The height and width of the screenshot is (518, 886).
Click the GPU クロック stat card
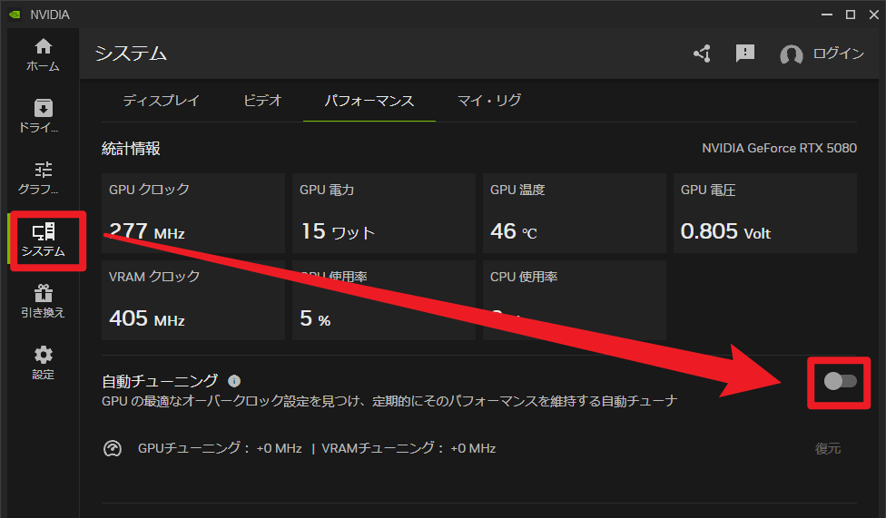pos(193,213)
